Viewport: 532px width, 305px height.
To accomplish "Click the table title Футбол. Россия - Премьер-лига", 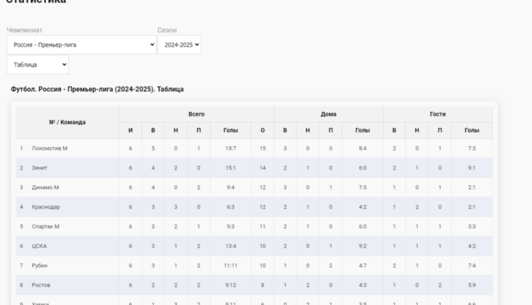I will [x=97, y=89].
